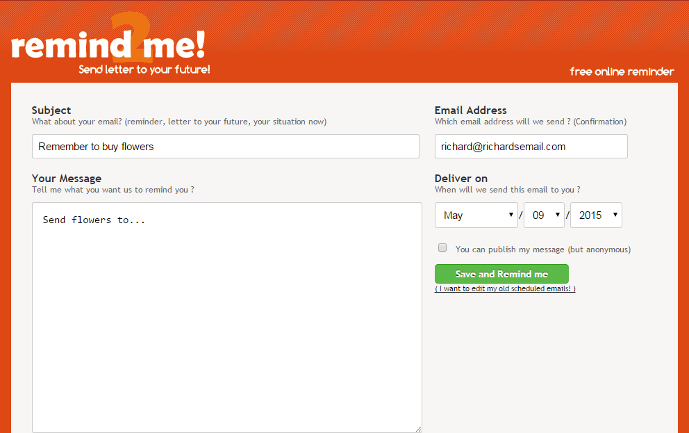The image size is (689, 433).
Task: Click the Subject heading label
Action: coord(51,110)
